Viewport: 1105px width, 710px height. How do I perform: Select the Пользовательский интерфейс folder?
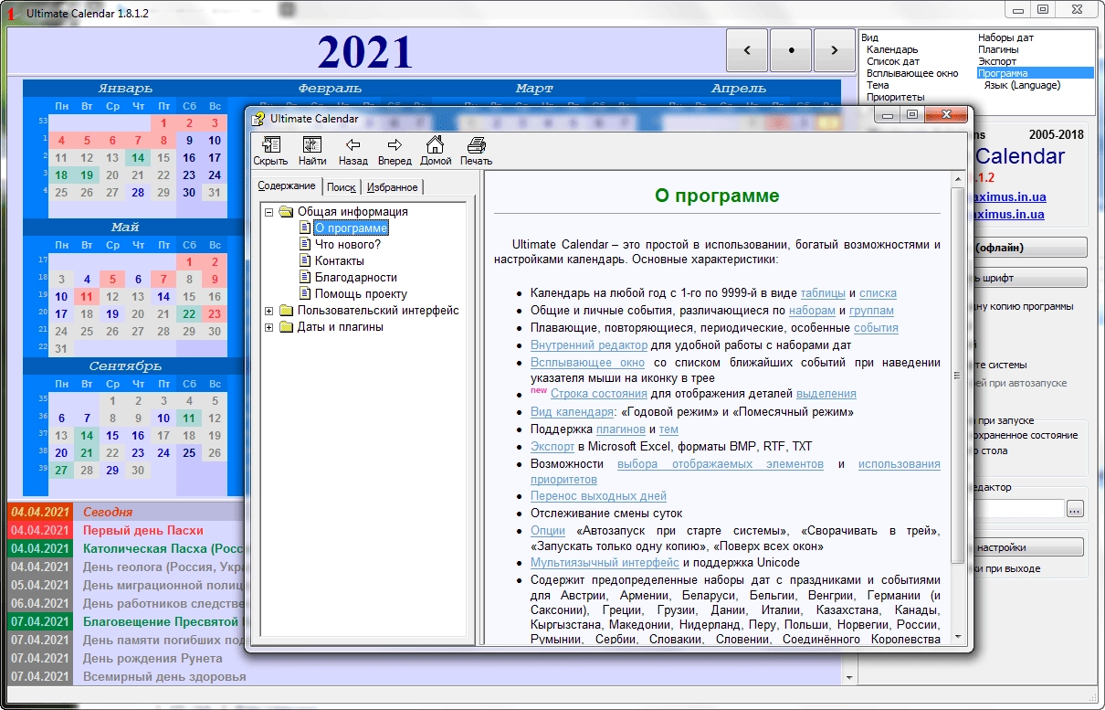[x=377, y=311]
